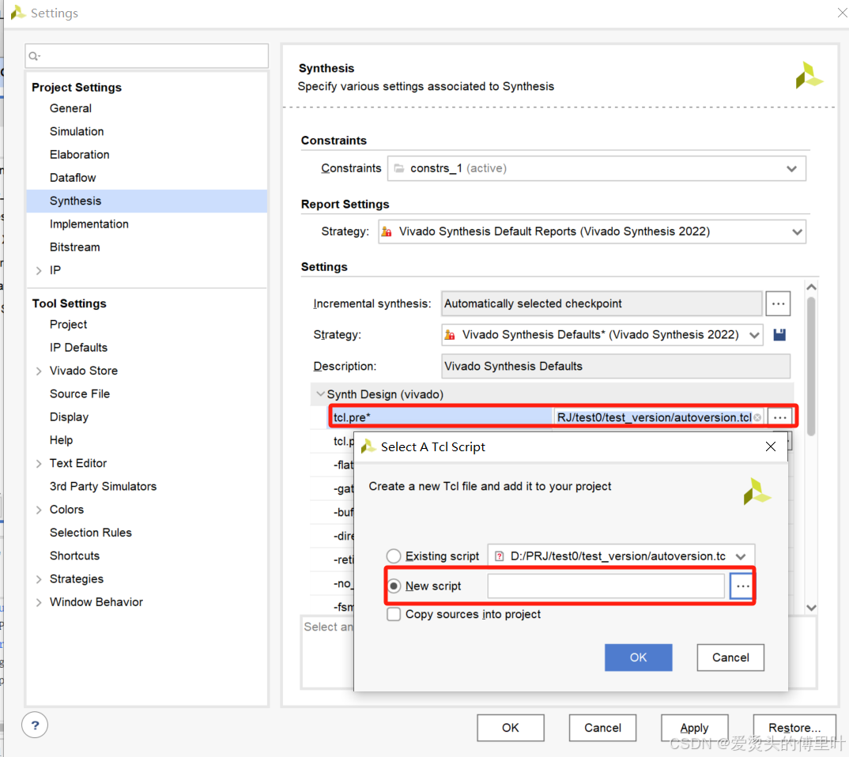Click the tcl.pre* property row
The image size is (849, 757).
561,417
